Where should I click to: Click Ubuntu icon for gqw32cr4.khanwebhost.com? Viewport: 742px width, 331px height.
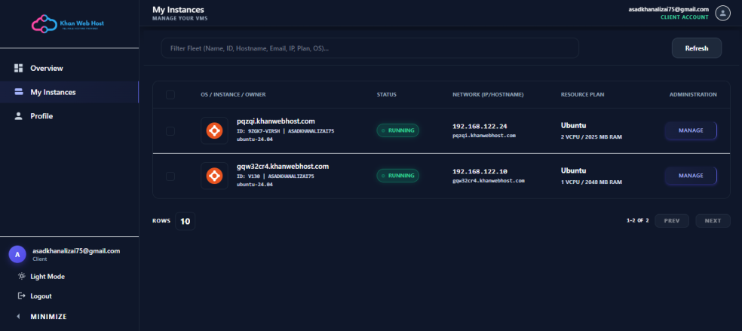tap(214, 176)
